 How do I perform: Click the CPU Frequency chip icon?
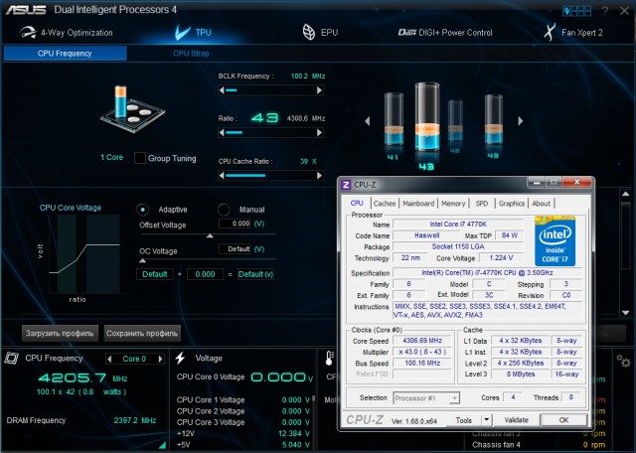[11, 358]
